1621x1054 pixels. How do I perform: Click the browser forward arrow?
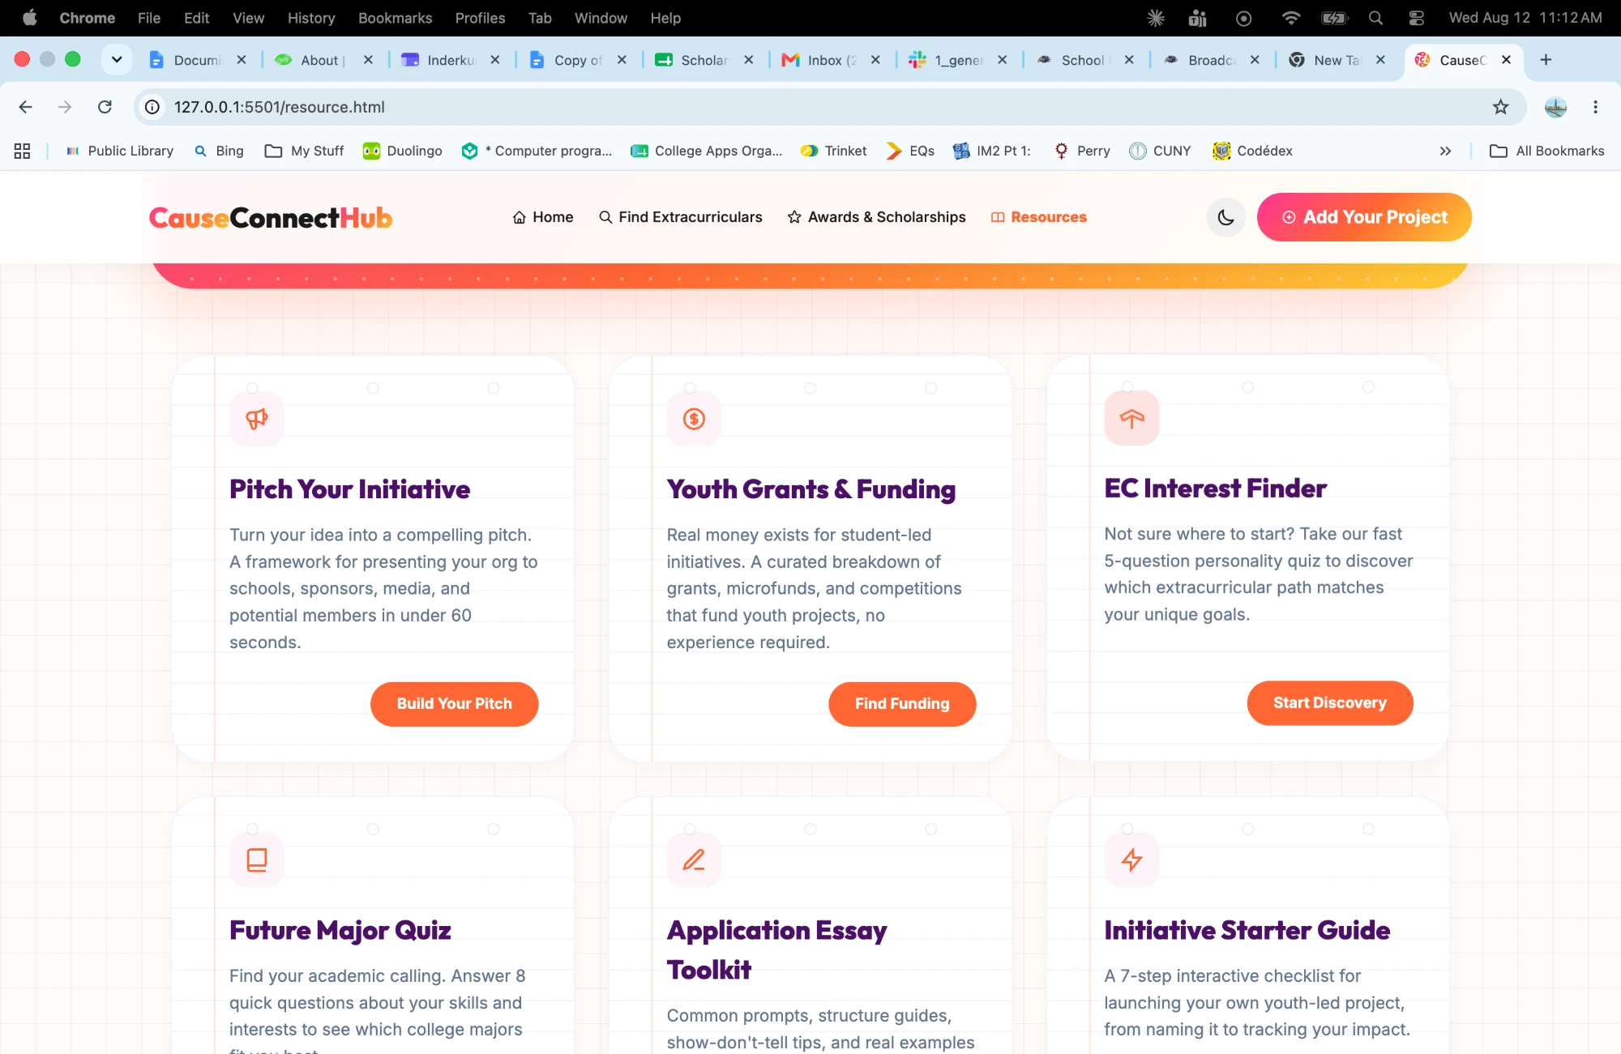pos(65,107)
